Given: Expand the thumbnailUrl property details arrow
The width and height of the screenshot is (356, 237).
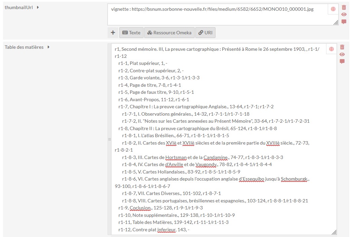Looking at the screenshot, I should click(38, 7).
